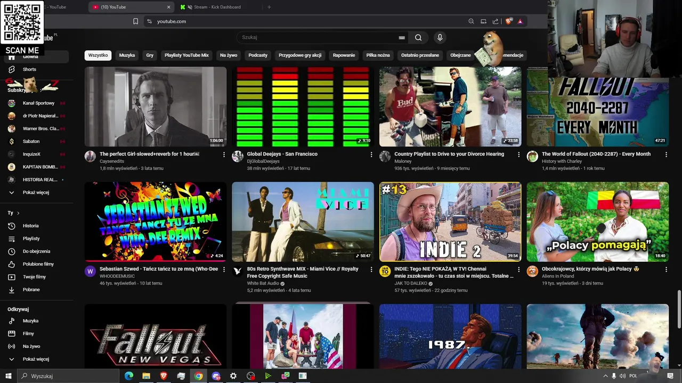Open more options for Sebastian Szwed video
682x383 pixels.
(x=224, y=270)
